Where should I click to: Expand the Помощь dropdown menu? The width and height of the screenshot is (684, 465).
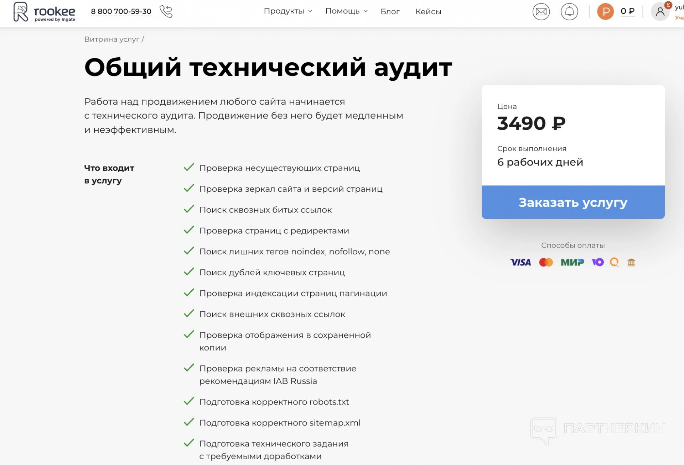pos(346,11)
